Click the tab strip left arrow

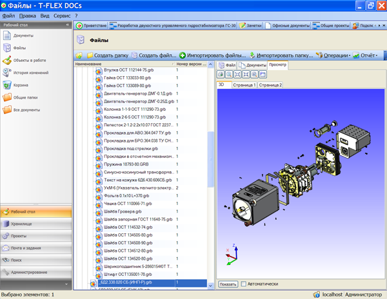click(375, 25)
